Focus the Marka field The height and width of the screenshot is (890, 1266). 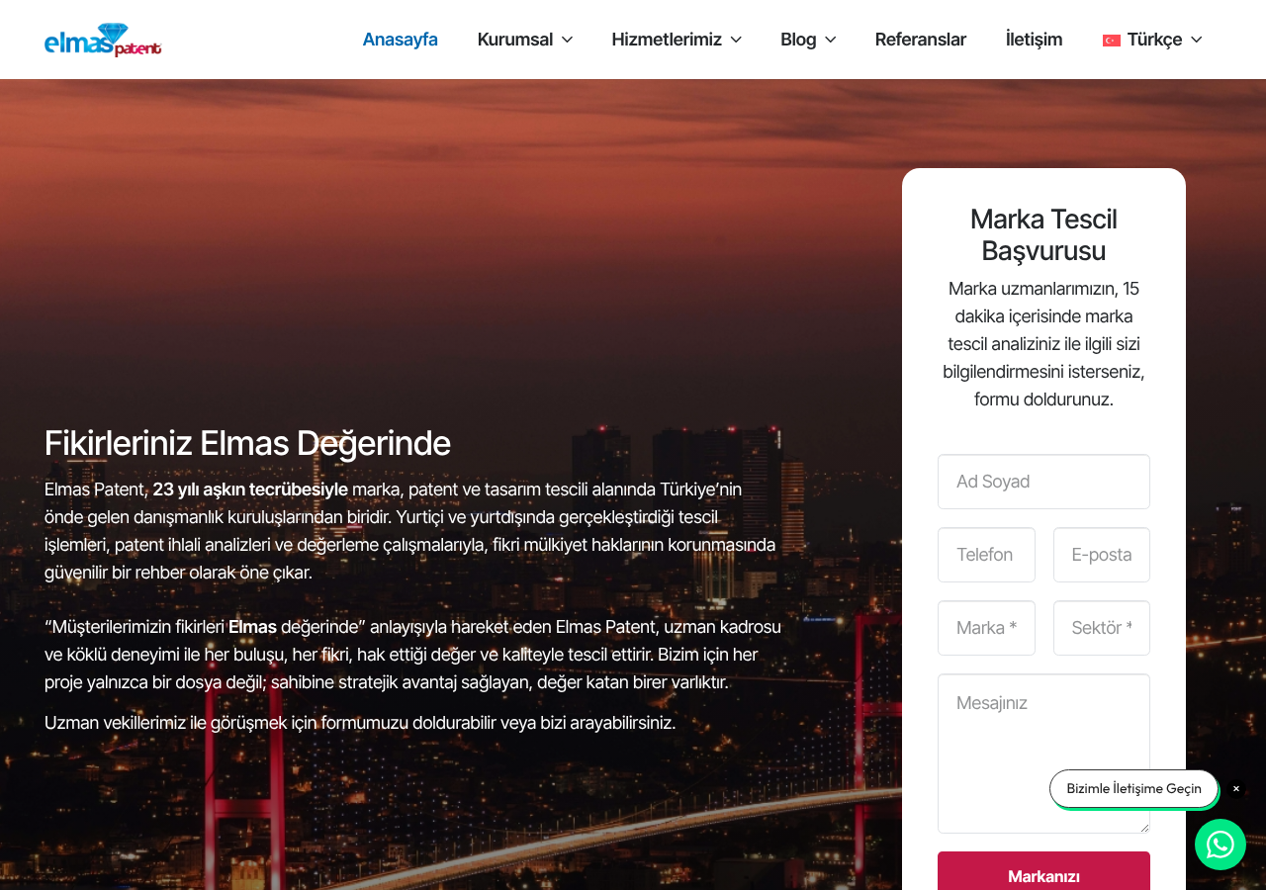[986, 628]
